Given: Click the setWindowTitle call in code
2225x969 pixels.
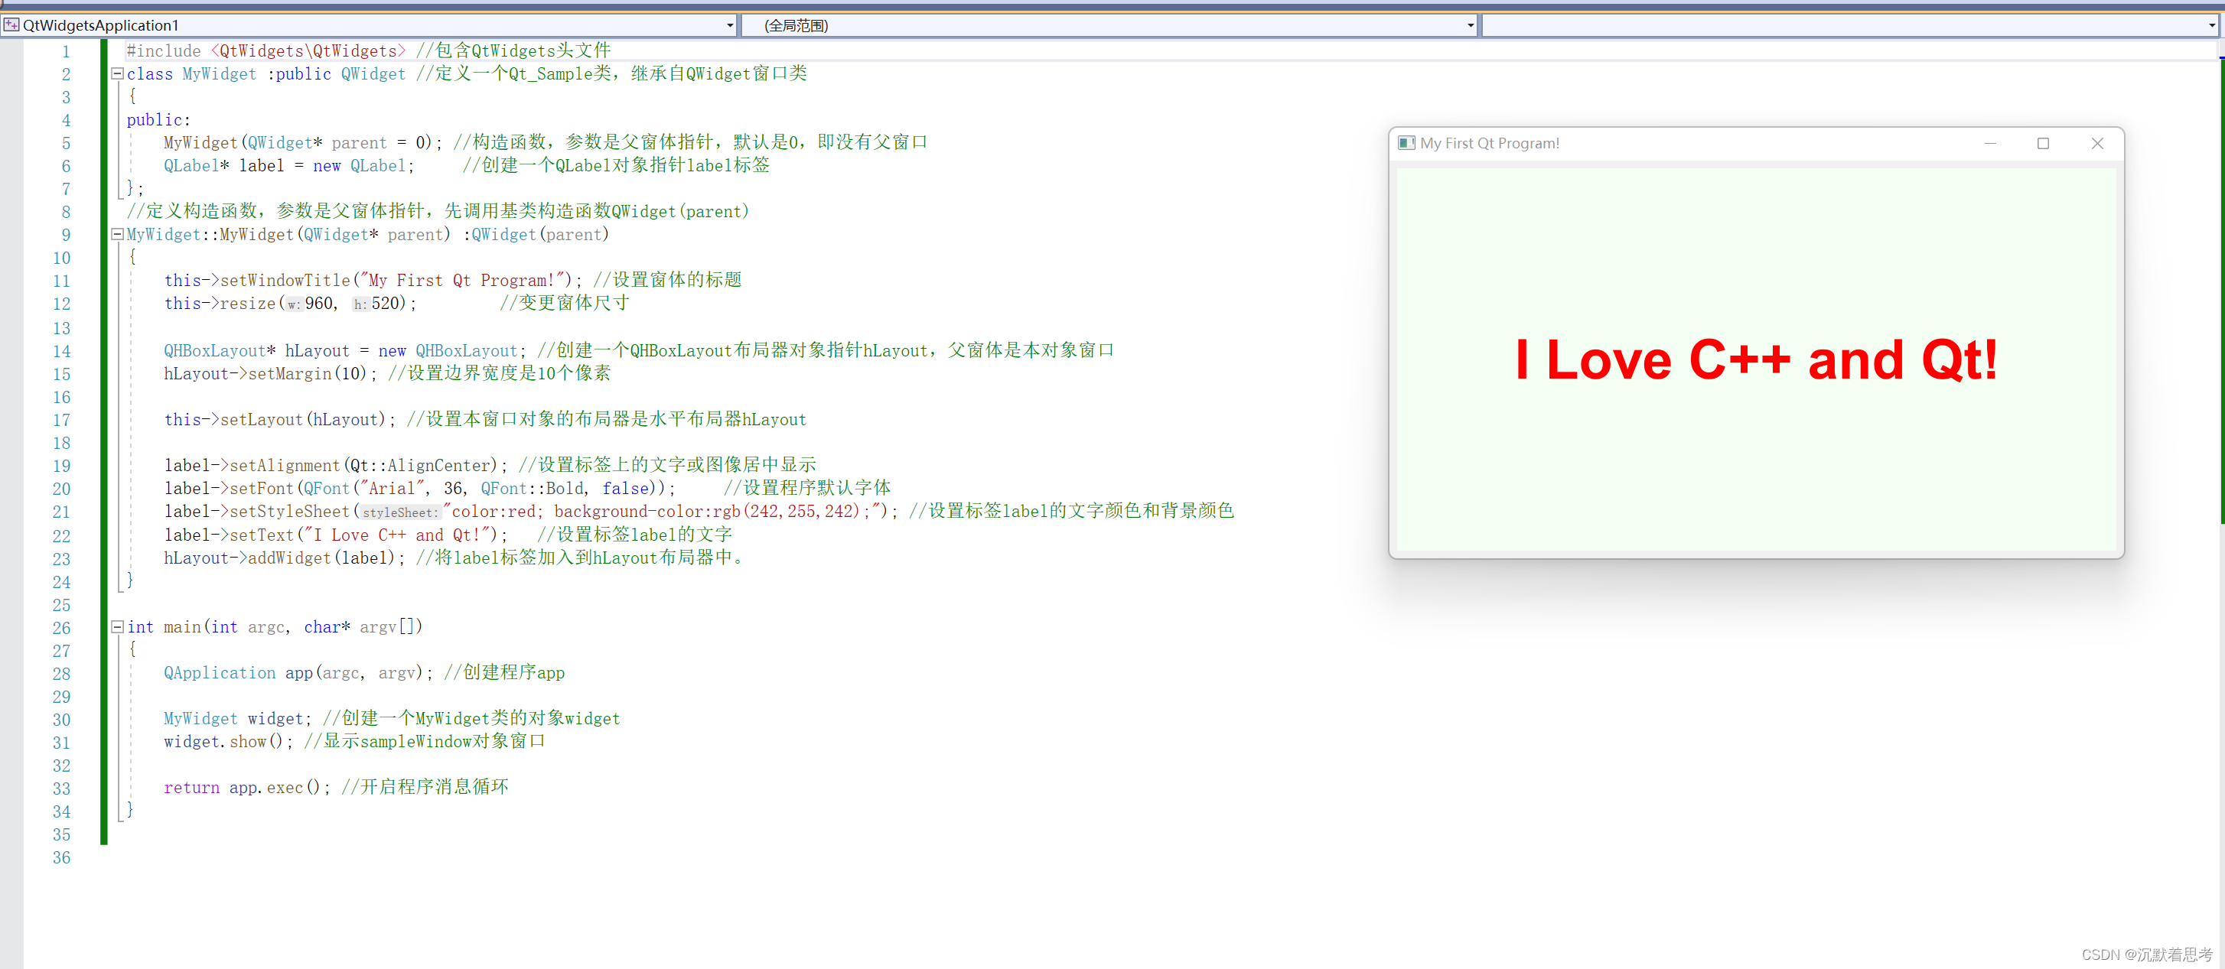Looking at the screenshot, I should pyautogui.click(x=285, y=281).
